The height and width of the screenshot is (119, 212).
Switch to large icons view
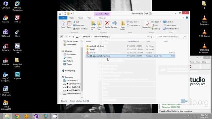click(x=186, y=101)
